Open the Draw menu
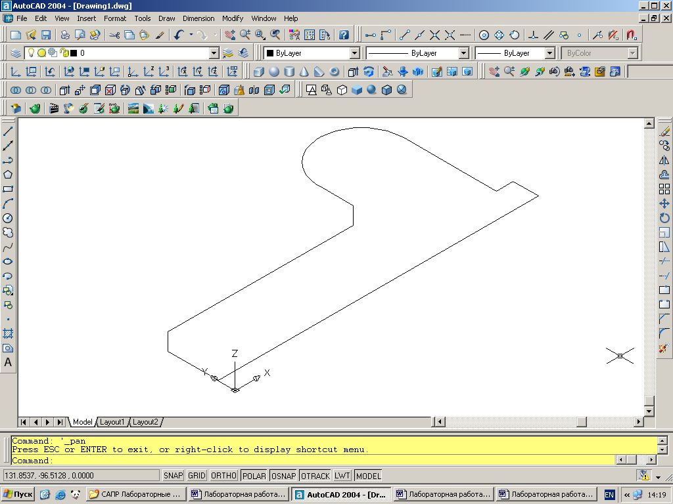673x504 pixels. point(166,18)
